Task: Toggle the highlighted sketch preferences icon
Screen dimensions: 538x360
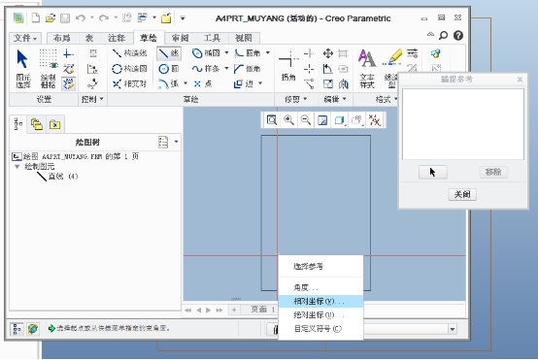Action: (x=69, y=83)
